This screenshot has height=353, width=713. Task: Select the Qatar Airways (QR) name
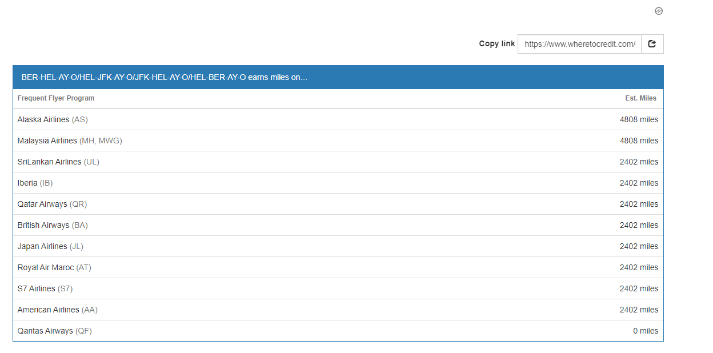[52, 204]
